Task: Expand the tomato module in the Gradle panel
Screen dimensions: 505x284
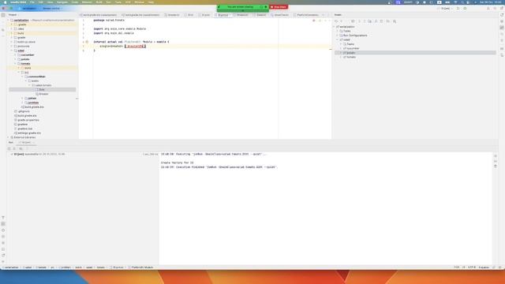Action: click(341, 57)
